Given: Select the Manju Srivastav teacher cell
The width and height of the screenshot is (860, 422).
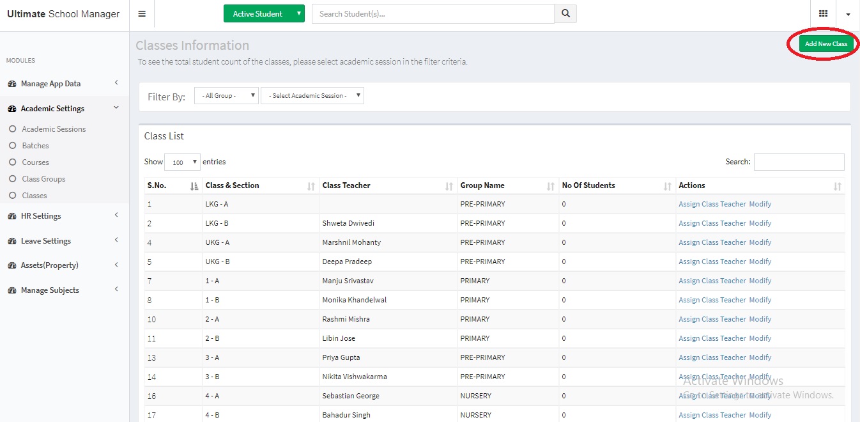Looking at the screenshot, I should (x=388, y=281).
